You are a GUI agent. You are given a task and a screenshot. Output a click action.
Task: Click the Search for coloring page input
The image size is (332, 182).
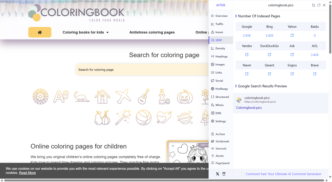pyautogui.click(x=142, y=70)
